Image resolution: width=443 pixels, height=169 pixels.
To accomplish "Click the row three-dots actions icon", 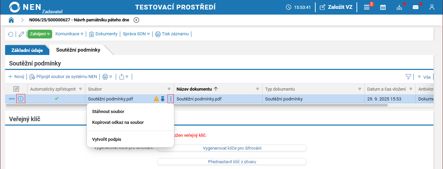I will click(x=12, y=99).
